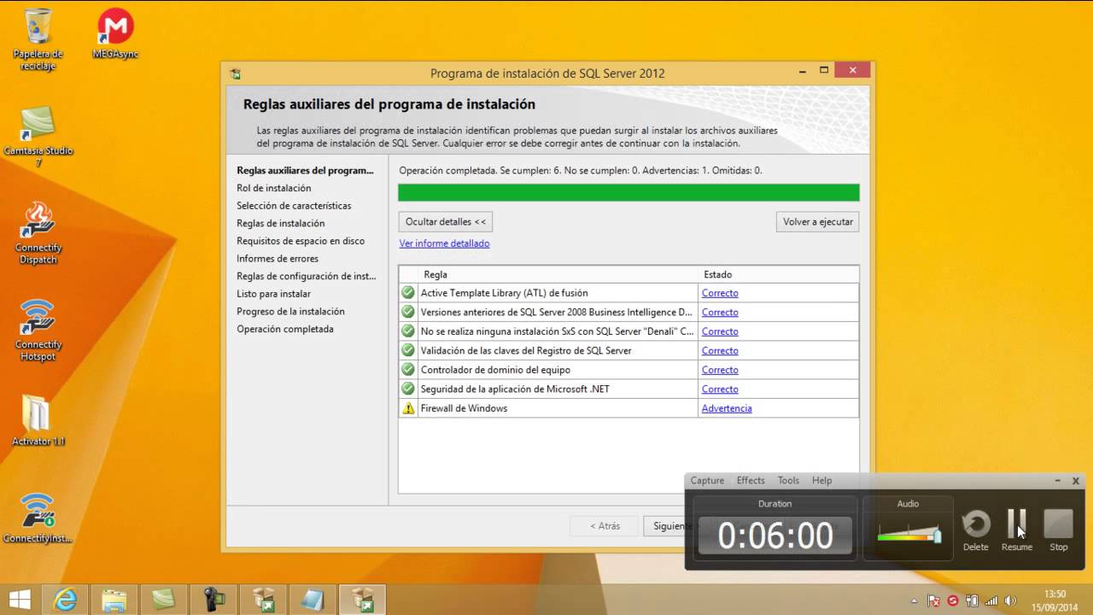Image resolution: width=1093 pixels, height=615 pixels.
Task: Select the ConnectifyInst... desktop icon
Action: [38, 518]
